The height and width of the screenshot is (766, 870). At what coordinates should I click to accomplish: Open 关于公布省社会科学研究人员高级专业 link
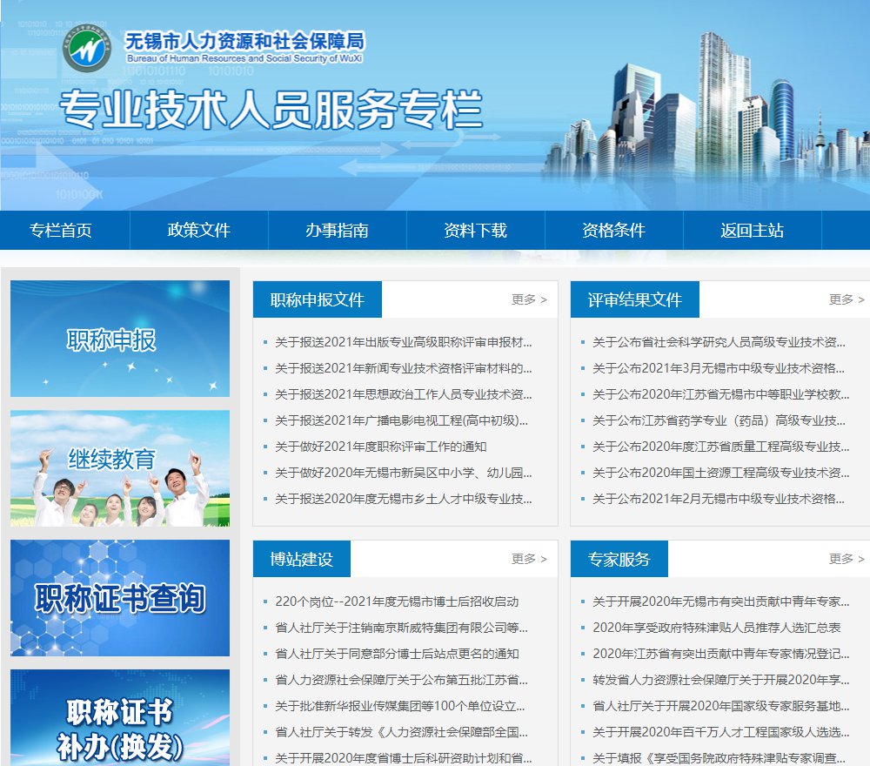719,342
